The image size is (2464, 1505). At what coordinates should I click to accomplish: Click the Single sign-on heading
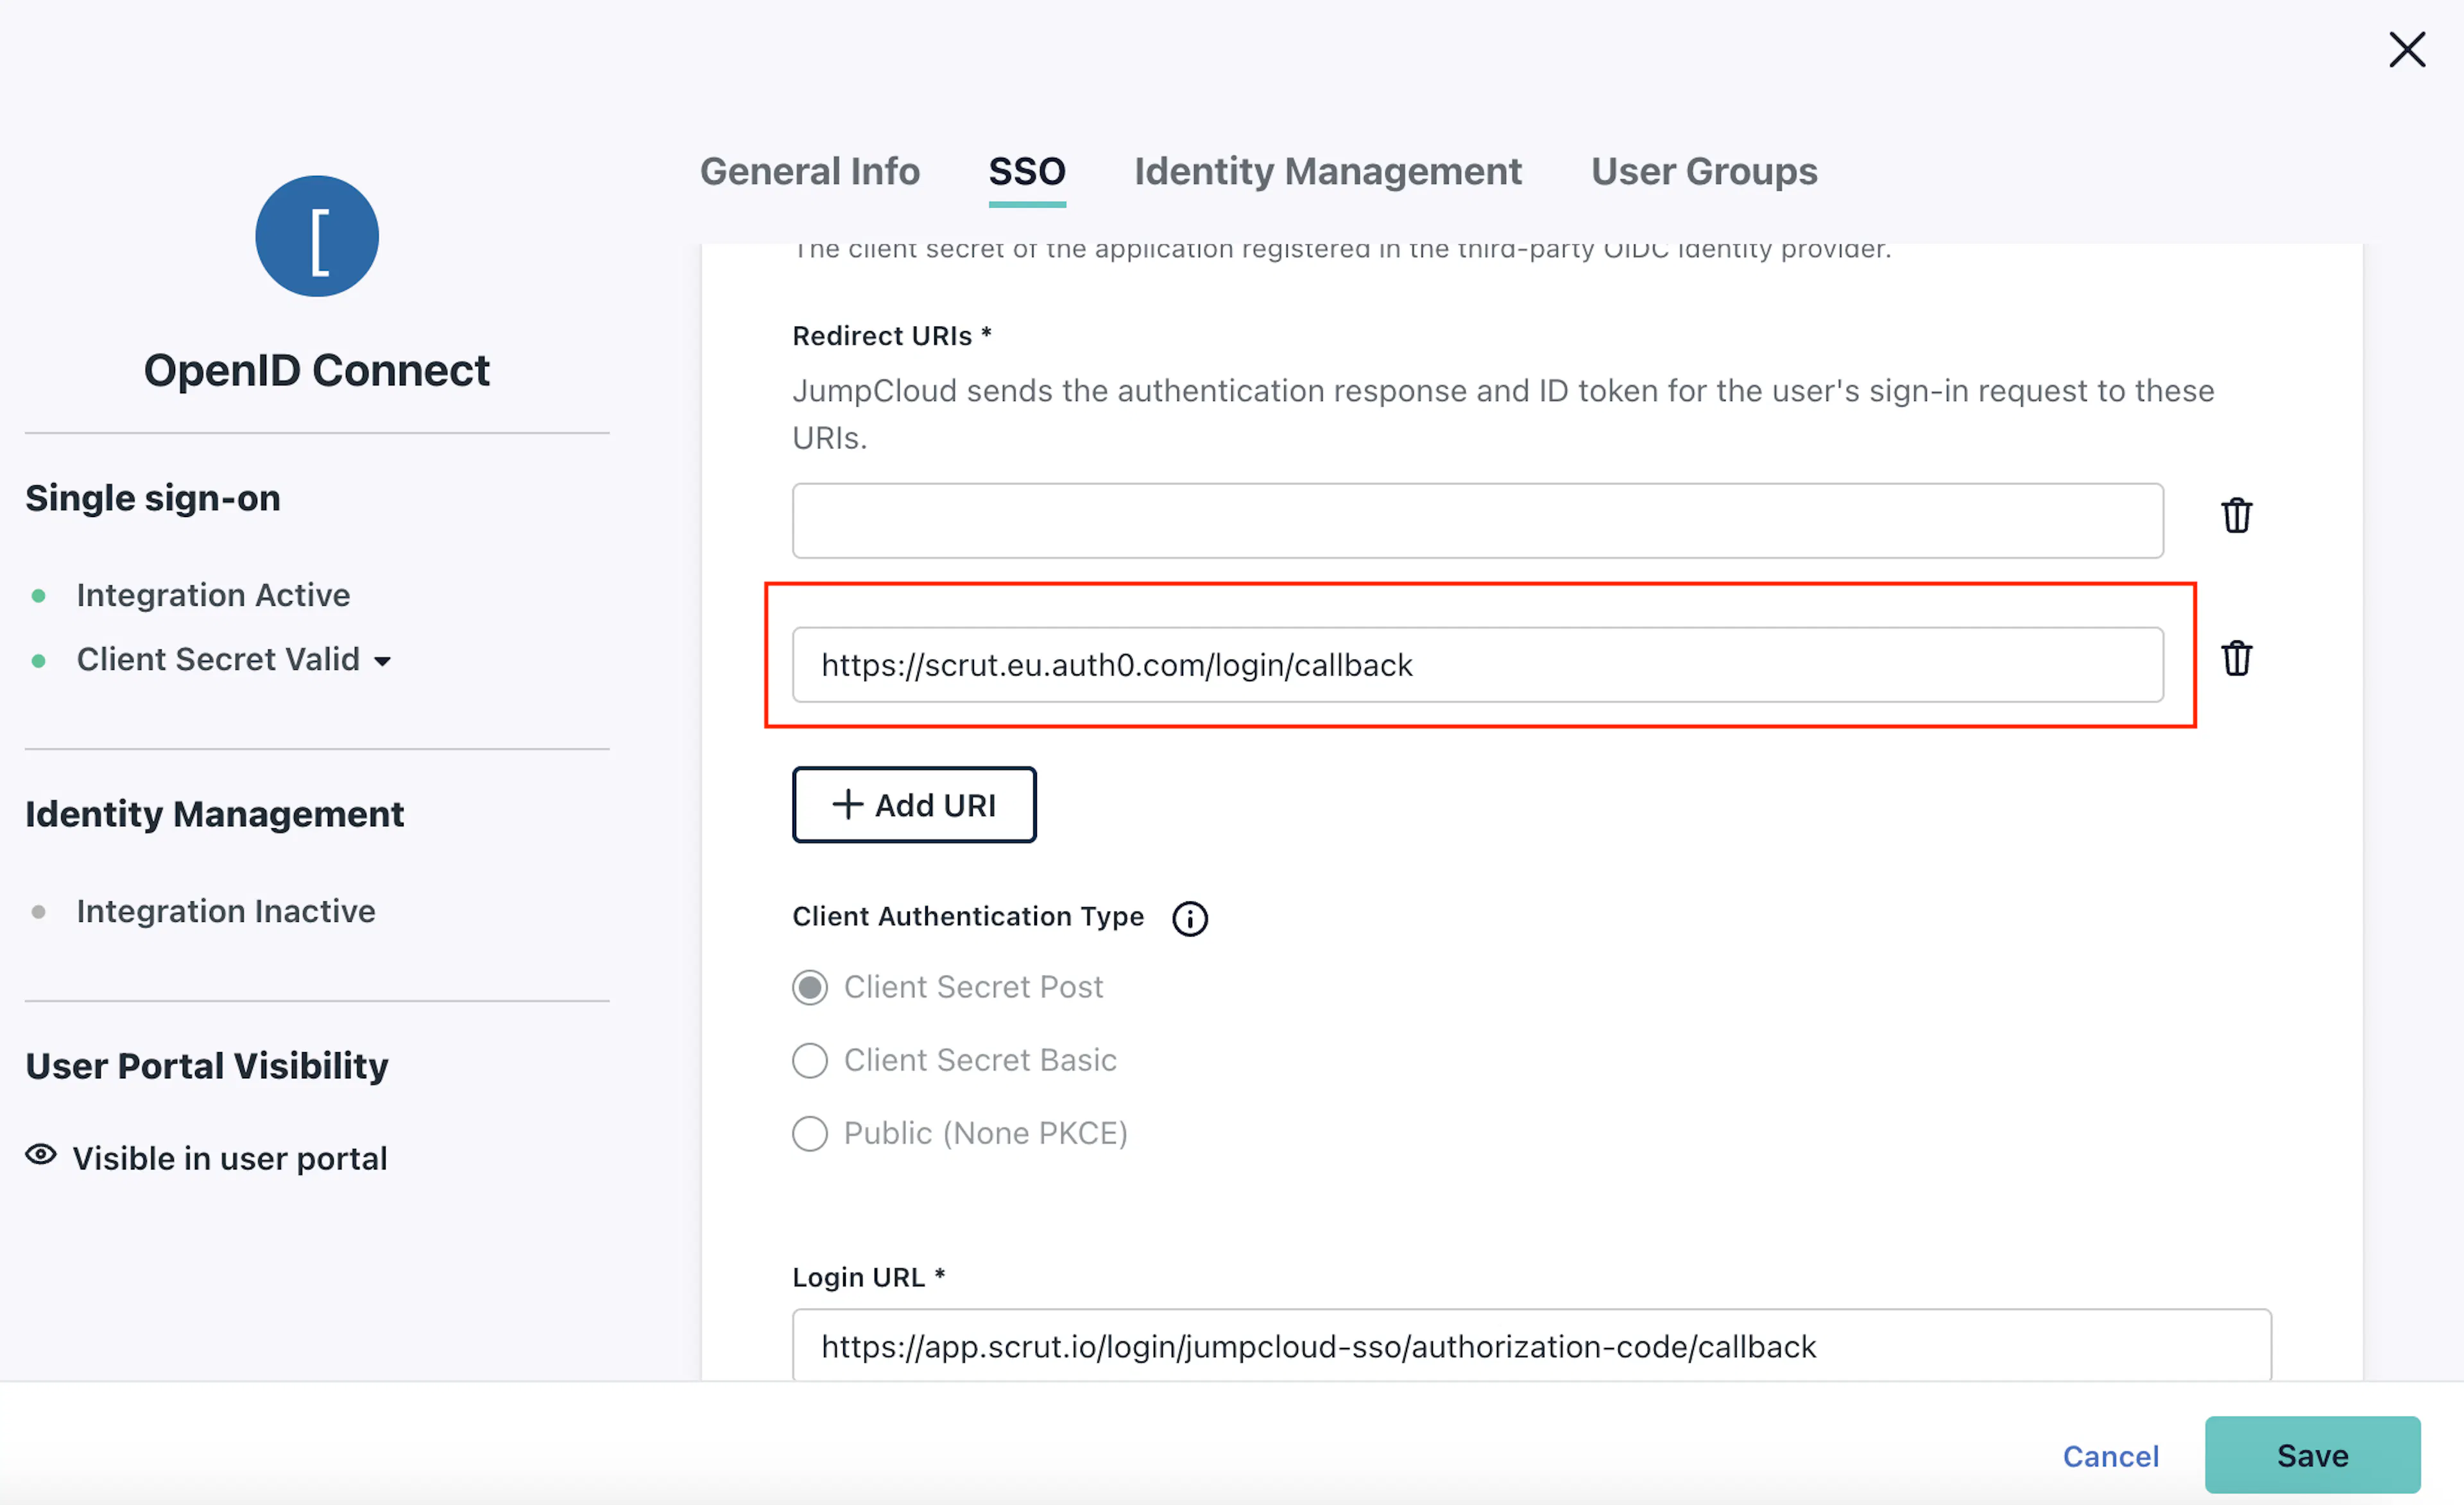(153, 498)
